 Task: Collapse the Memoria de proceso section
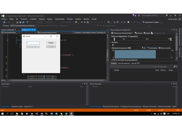point(111,48)
